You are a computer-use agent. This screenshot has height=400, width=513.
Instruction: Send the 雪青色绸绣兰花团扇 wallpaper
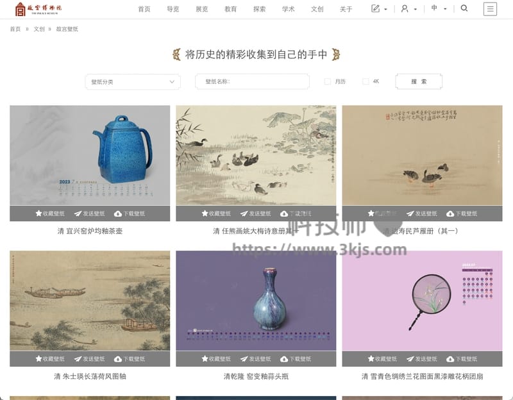pyautogui.click(x=422, y=359)
